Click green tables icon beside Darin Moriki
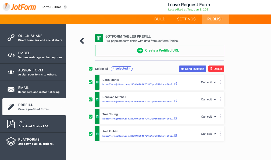The height and width of the screenshot is (160, 271). click(x=97, y=82)
